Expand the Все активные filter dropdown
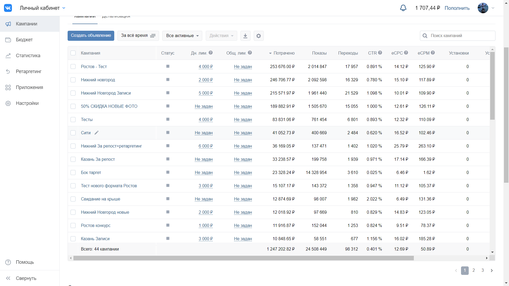Screen dimensions: 509x286 click(182, 36)
